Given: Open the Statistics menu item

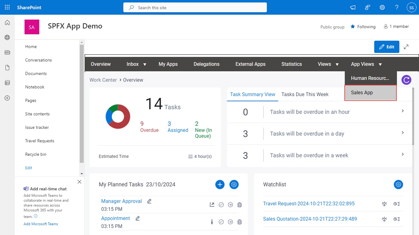Looking at the screenshot, I should tap(292, 64).
